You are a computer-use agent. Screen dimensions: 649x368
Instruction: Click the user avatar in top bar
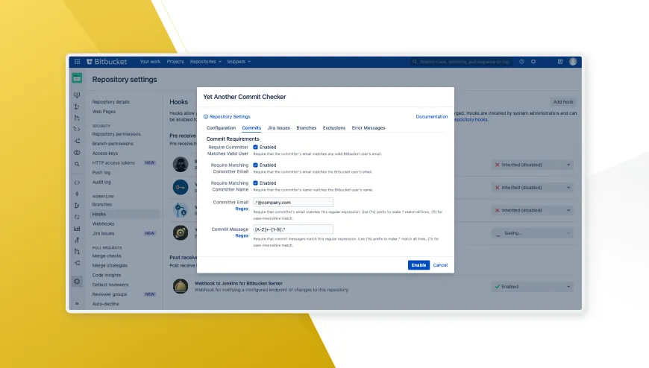[x=573, y=62]
